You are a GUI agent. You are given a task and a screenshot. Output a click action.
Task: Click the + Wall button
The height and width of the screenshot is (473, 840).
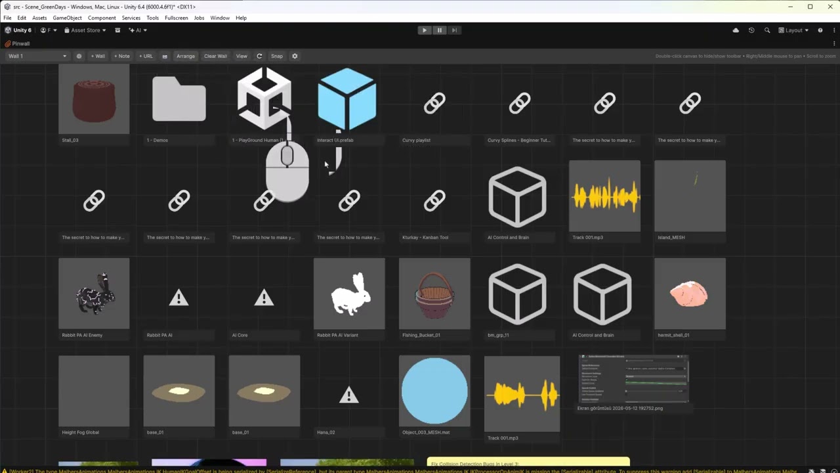(x=98, y=56)
